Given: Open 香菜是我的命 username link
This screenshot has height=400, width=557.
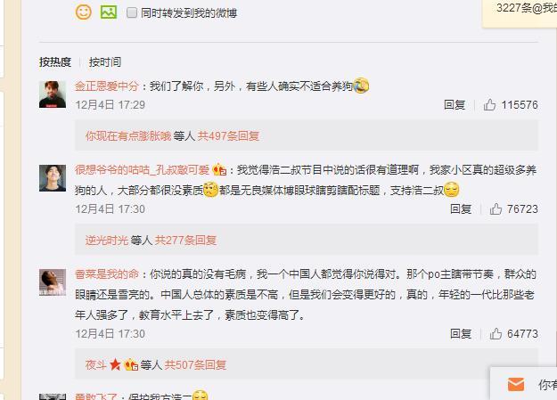Looking at the screenshot, I should [107, 274].
